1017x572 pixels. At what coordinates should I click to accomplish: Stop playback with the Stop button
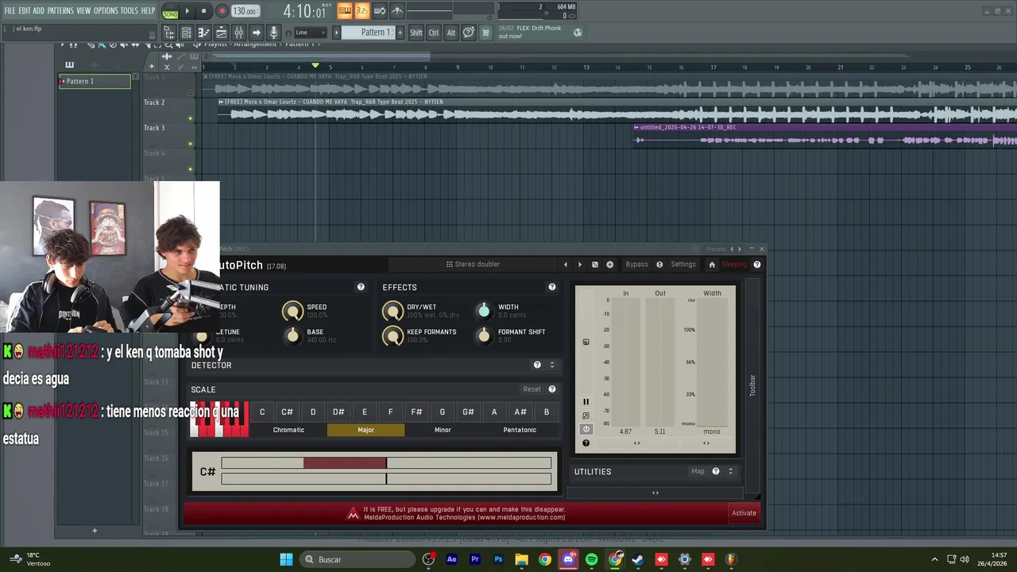point(204,11)
